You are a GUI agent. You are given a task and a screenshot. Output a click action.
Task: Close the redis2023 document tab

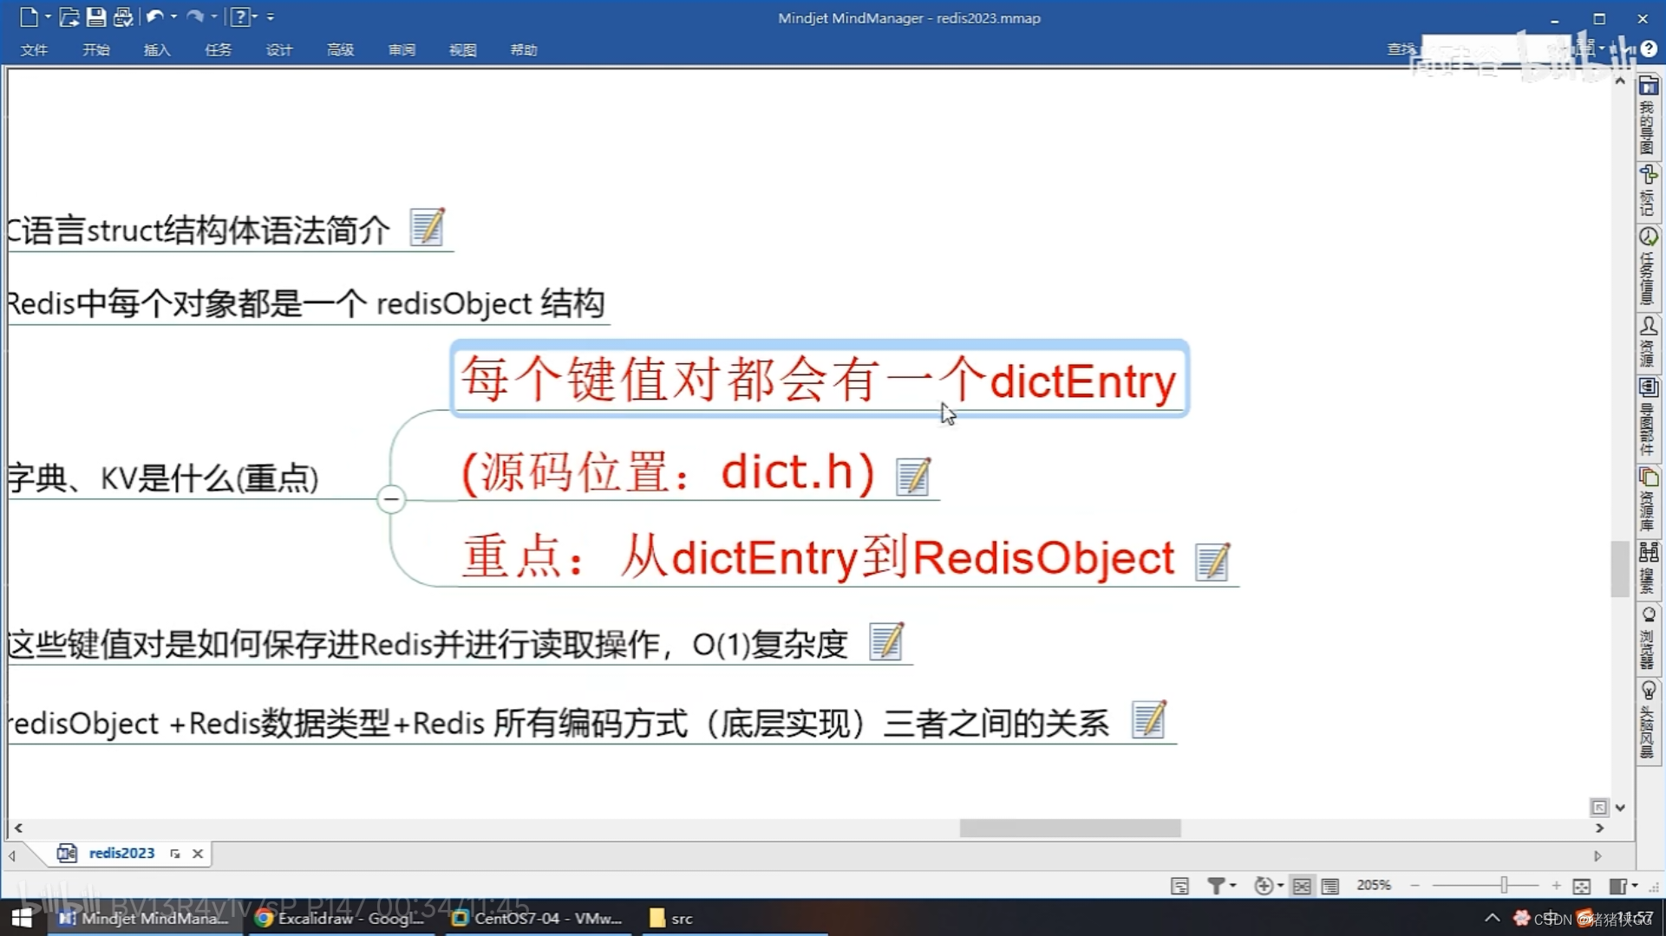pos(198,854)
